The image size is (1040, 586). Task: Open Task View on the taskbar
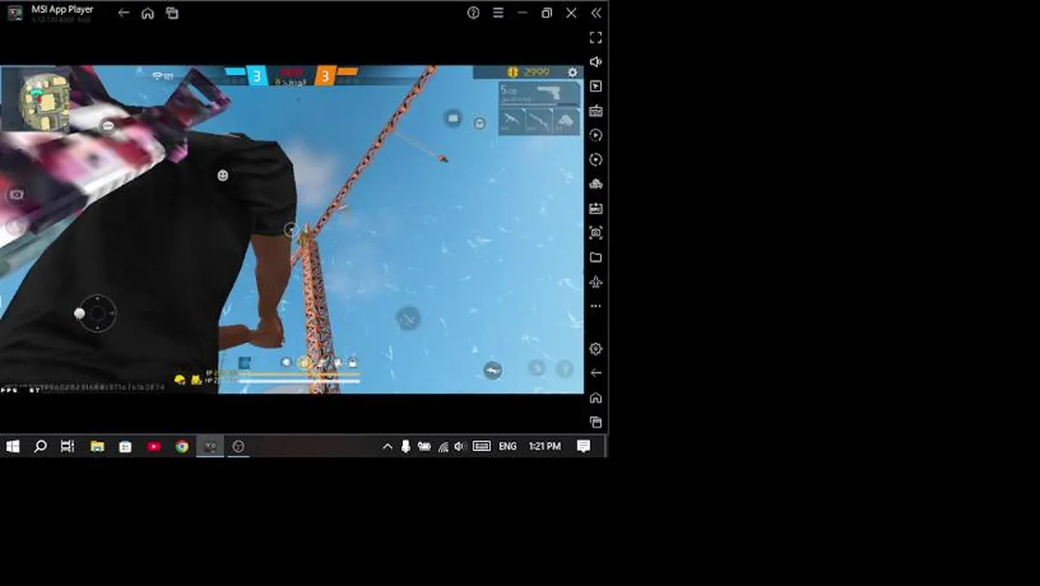pos(68,446)
